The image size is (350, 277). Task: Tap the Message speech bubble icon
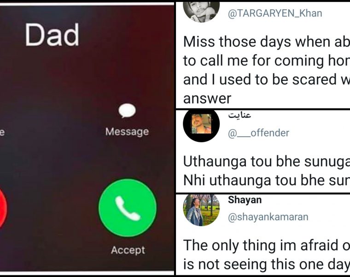[x=127, y=110]
